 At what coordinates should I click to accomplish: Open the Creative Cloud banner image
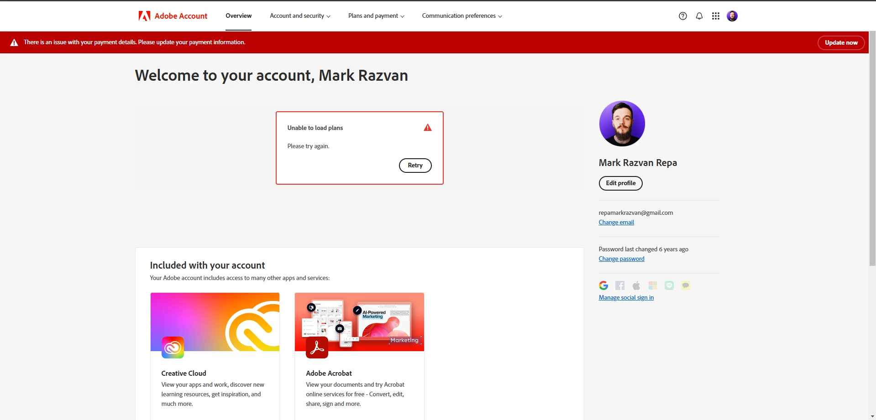pyautogui.click(x=215, y=322)
